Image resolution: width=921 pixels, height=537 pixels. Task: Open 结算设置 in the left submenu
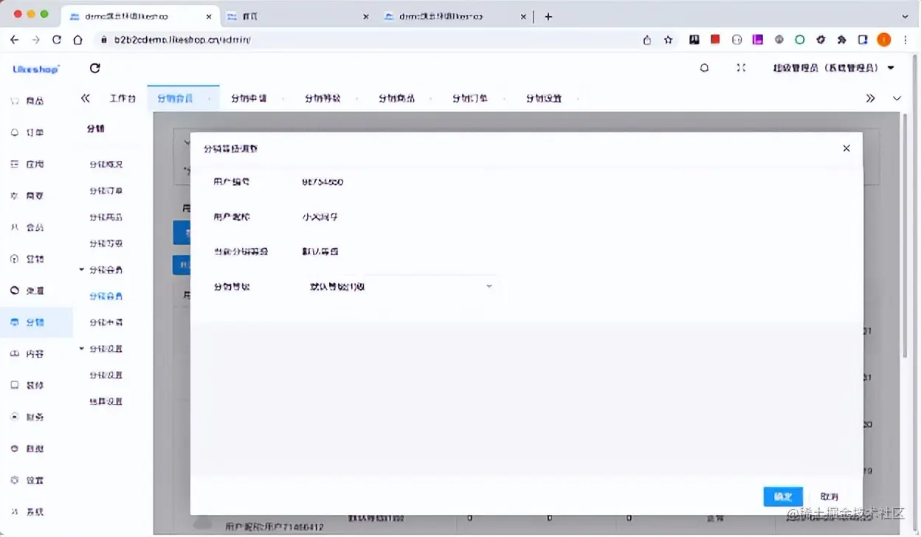(x=106, y=401)
